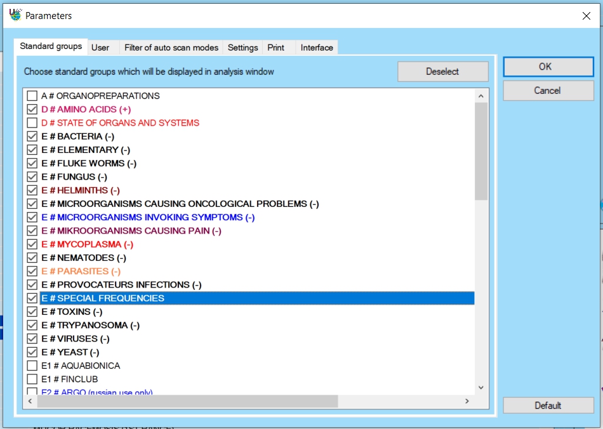Disable the E # VIRUSES checkbox
Viewport: 603px width, 429px height.
tap(32, 339)
